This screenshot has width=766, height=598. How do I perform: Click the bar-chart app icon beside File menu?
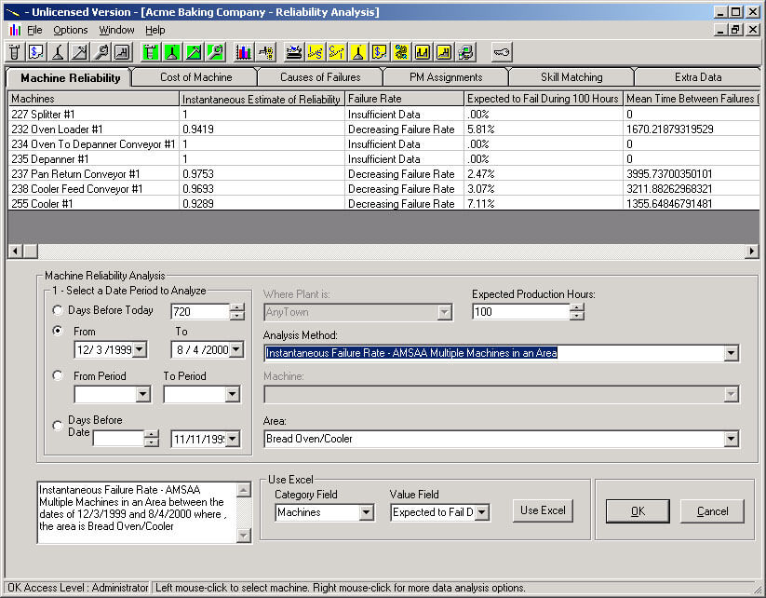[x=15, y=31]
